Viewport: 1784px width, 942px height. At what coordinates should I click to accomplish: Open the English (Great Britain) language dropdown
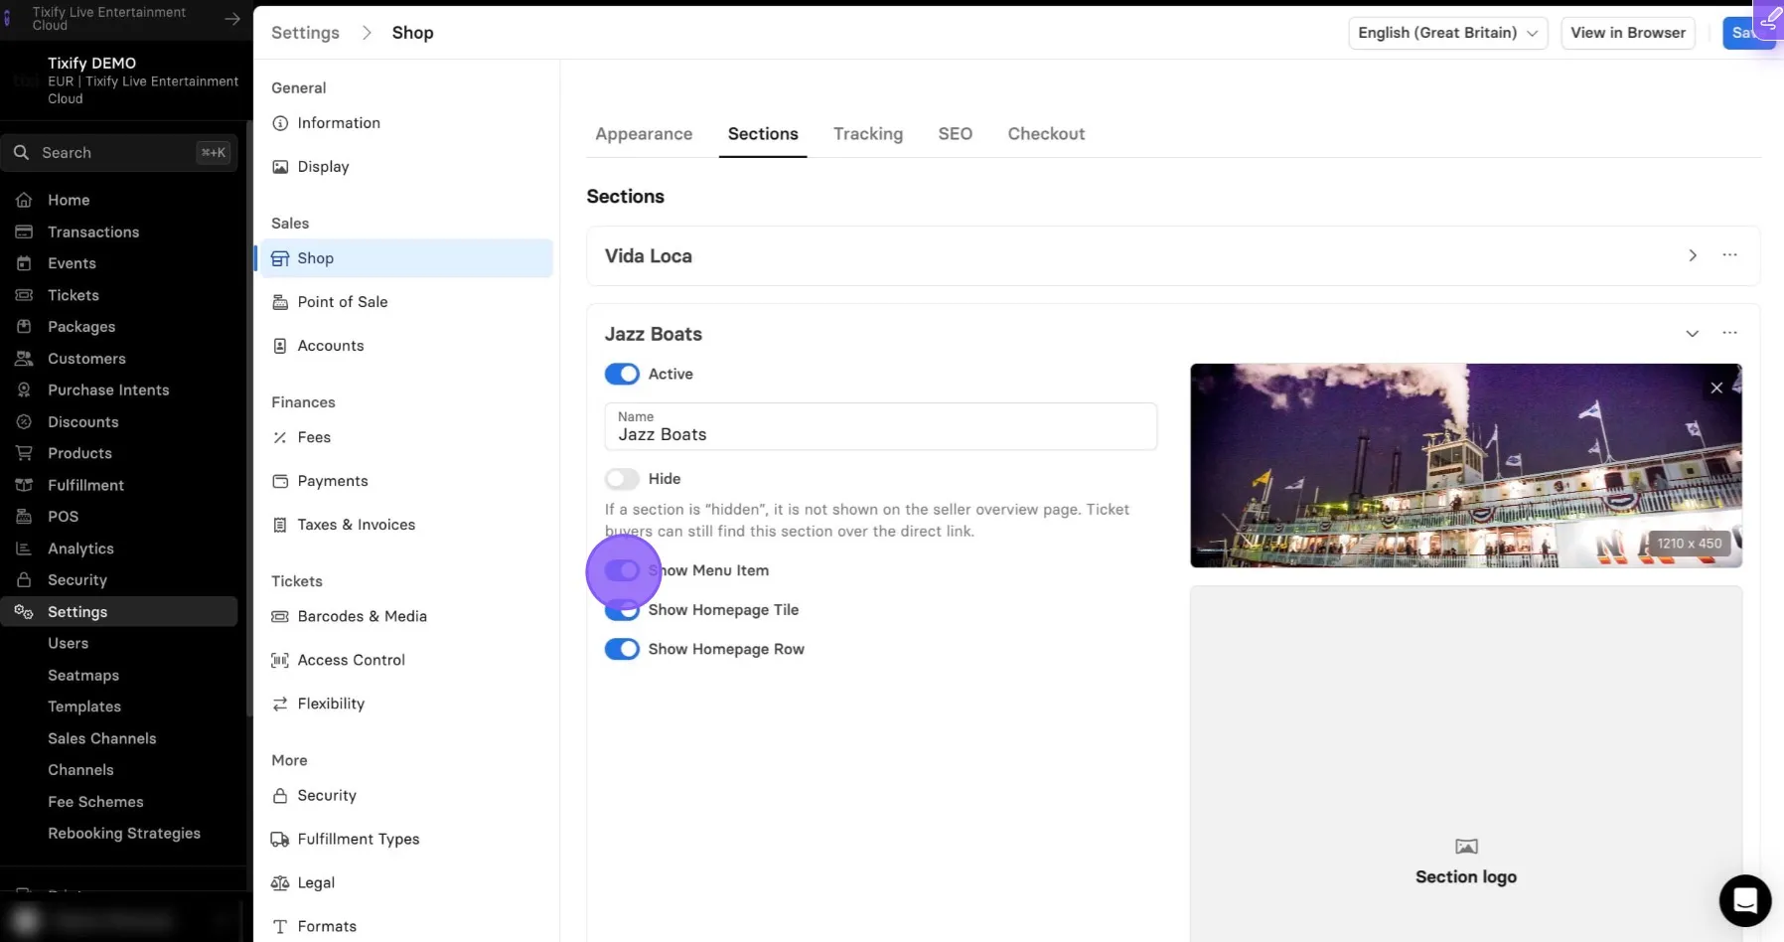coord(1447,33)
